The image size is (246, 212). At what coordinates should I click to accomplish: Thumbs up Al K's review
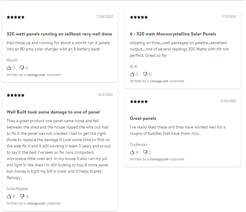[x=132, y=74]
